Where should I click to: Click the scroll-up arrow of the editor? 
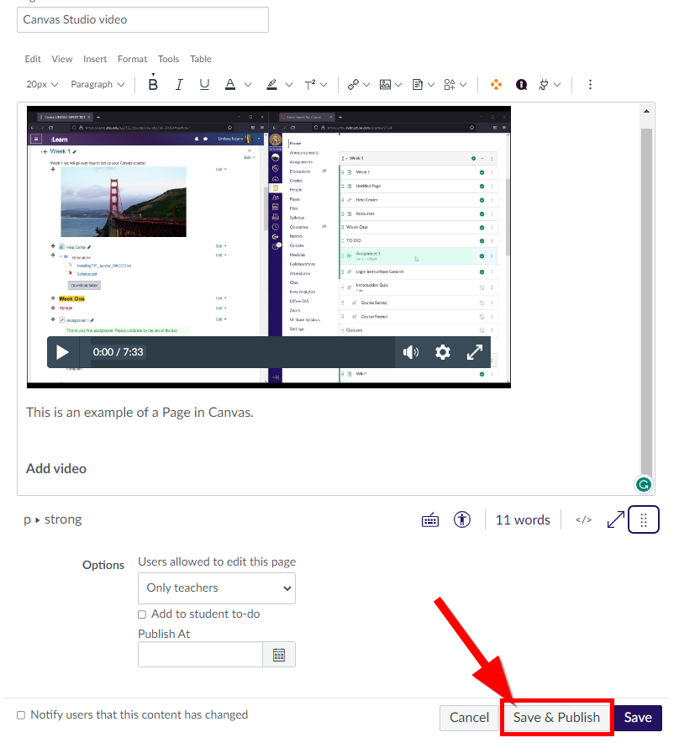(646, 111)
